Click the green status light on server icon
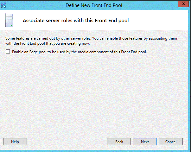The height and width of the screenshot is (152, 191). click(11, 26)
